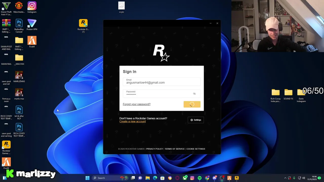Open Spotify from taskbar
The image size is (324, 182).
199,178
